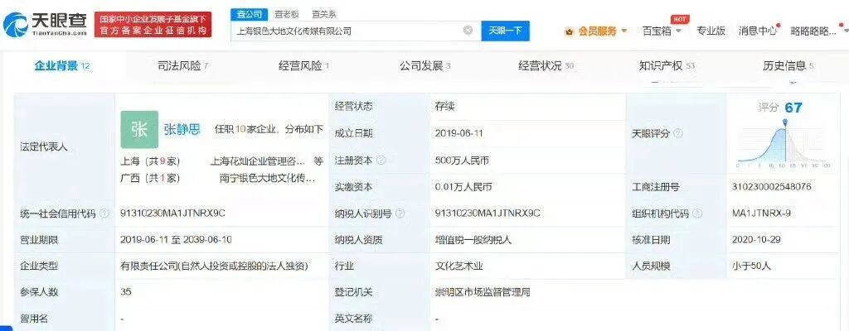The width and height of the screenshot is (849, 331).
Task: Click the 参保人数 value 35
Action: (126, 291)
